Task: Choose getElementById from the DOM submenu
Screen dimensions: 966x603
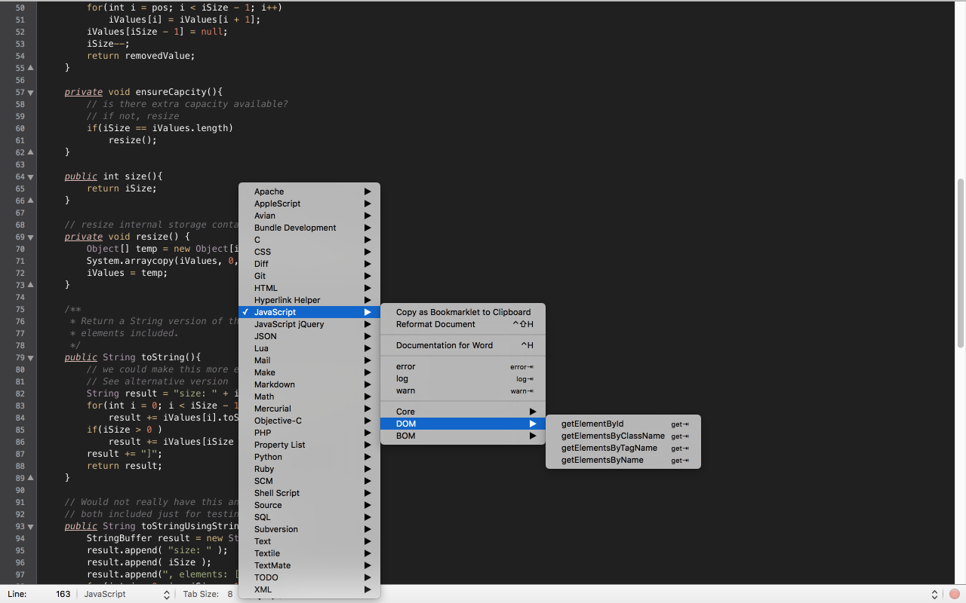Action: click(623, 424)
